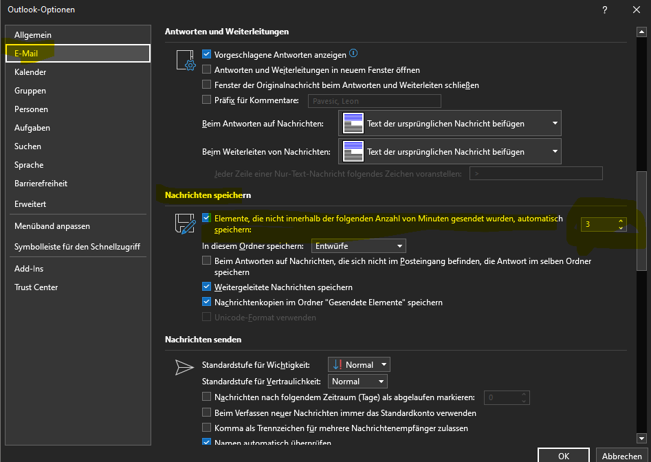Click the Abbrechen button
This screenshot has height=462, width=651.
pos(622,455)
